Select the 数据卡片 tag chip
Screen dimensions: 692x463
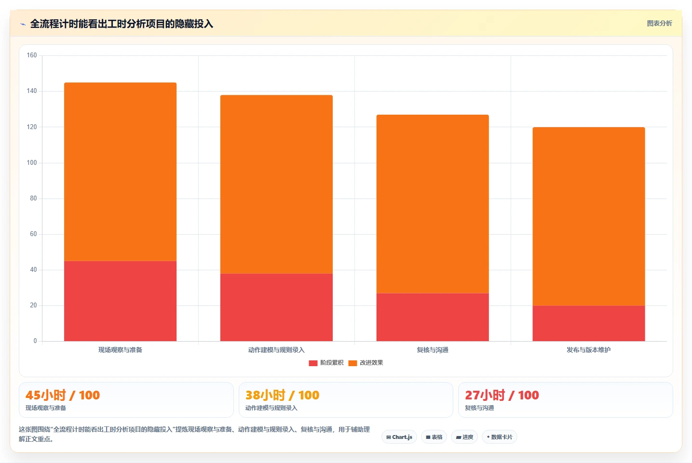pyautogui.click(x=499, y=437)
